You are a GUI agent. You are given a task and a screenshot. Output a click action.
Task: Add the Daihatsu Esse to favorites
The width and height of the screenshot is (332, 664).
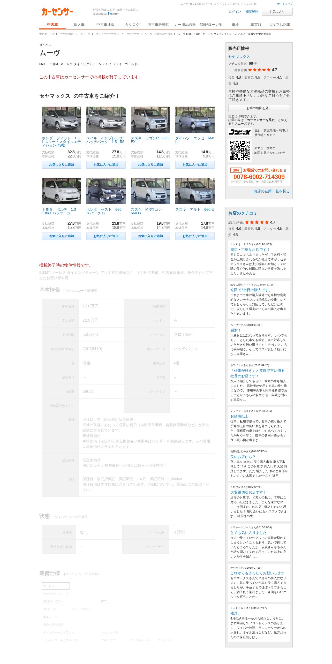coord(195,165)
